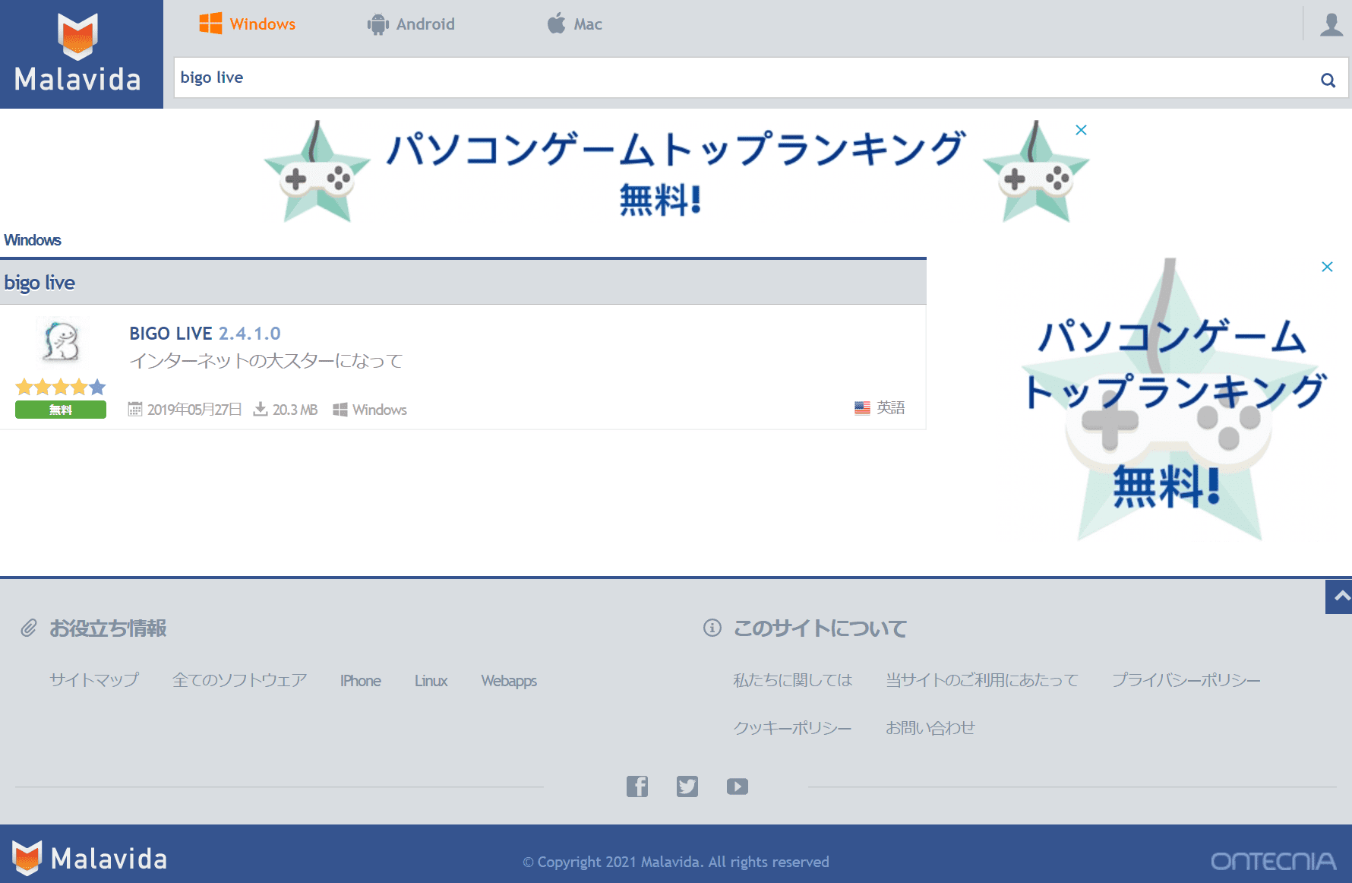
Task: Click the copyright 2021 Malavida text
Action: point(676,862)
